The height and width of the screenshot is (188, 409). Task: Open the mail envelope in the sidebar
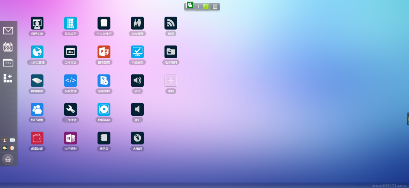[x=8, y=31]
